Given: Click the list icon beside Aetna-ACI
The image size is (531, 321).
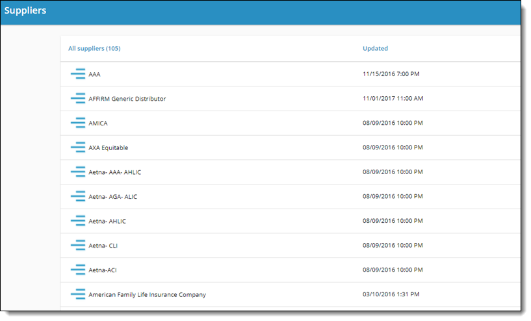Looking at the screenshot, I should click(x=78, y=270).
